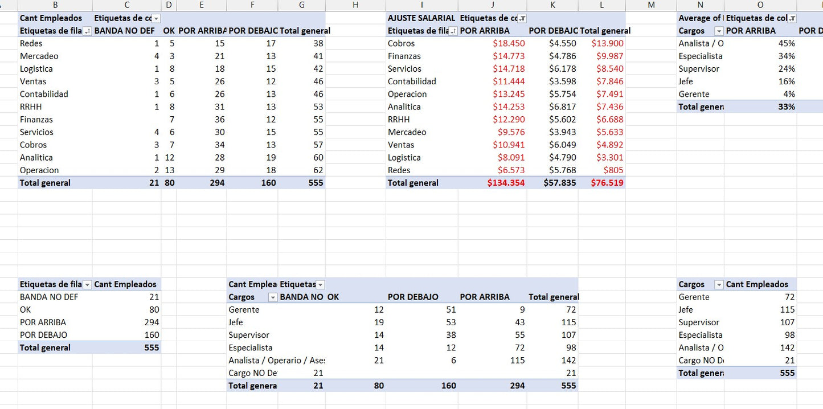The width and height of the screenshot is (823, 409).
Task: Select column L header
Action: tap(602, 5)
